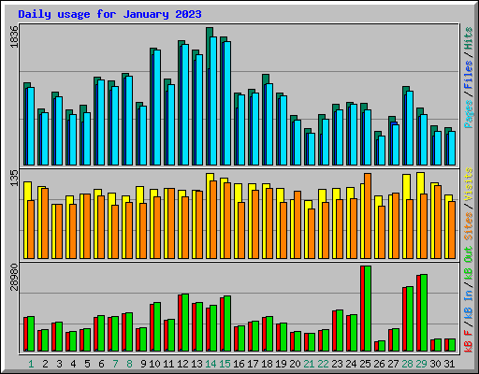Click the green kB Out bar for day 29
The width and height of the screenshot is (479, 374).
pos(424,313)
